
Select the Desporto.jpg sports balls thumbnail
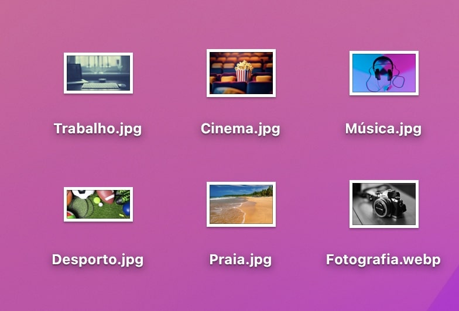[98, 205]
